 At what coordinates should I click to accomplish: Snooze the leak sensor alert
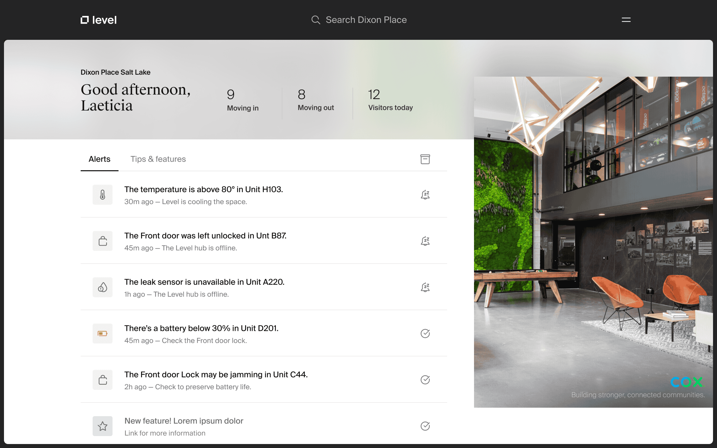[x=425, y=287]
